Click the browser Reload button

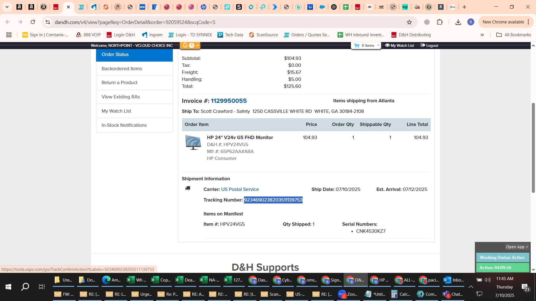click(33, 22)
